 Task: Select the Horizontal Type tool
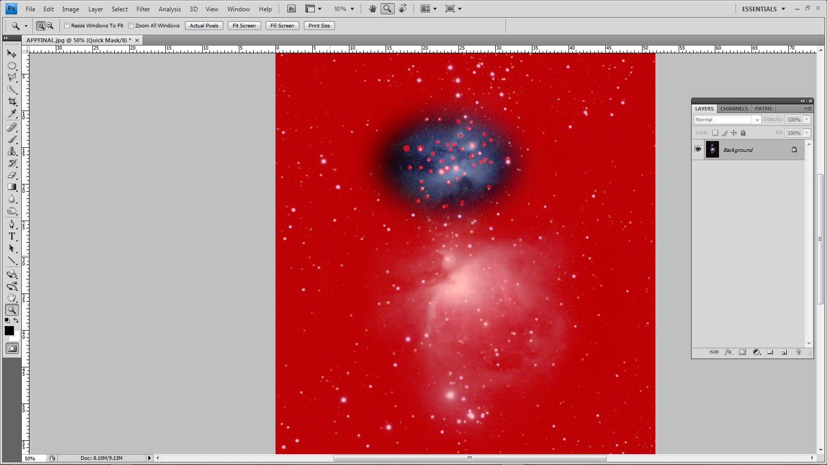click(12, 237)
